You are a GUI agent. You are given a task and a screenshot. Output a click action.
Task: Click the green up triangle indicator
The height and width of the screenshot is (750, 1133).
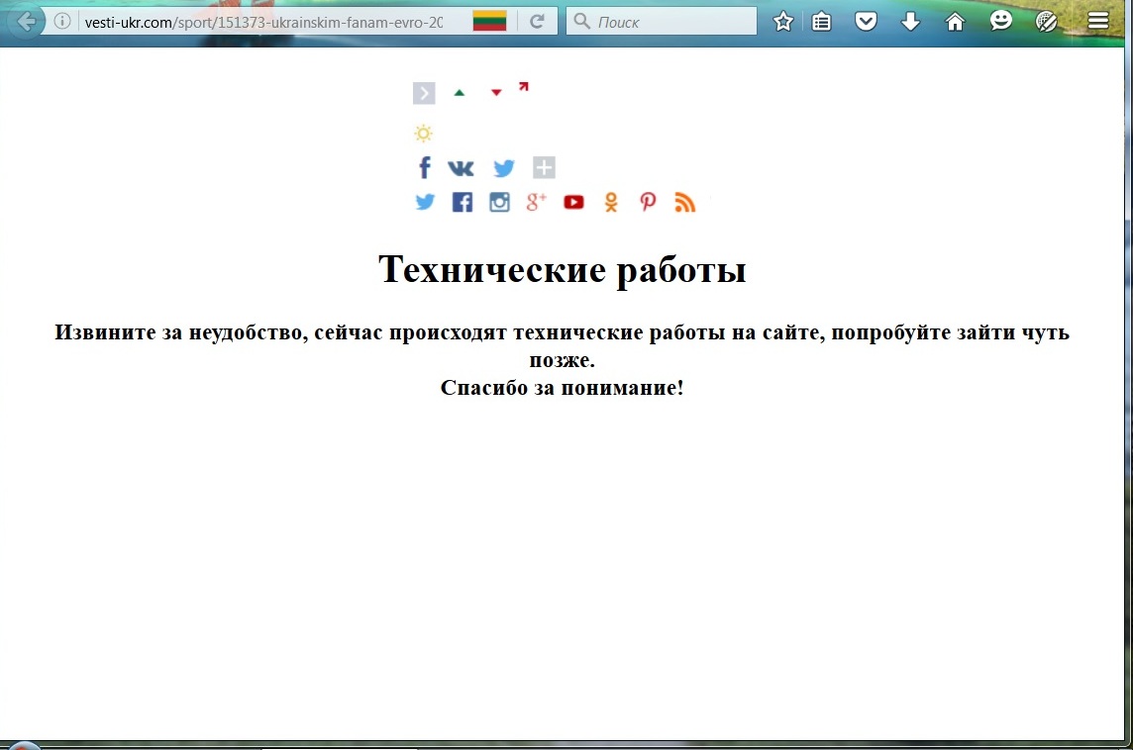pos(459,92)
